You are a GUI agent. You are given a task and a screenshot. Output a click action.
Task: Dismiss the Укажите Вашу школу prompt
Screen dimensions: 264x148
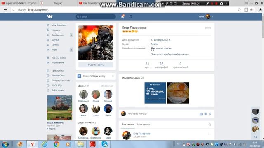(x=113, y=76)
